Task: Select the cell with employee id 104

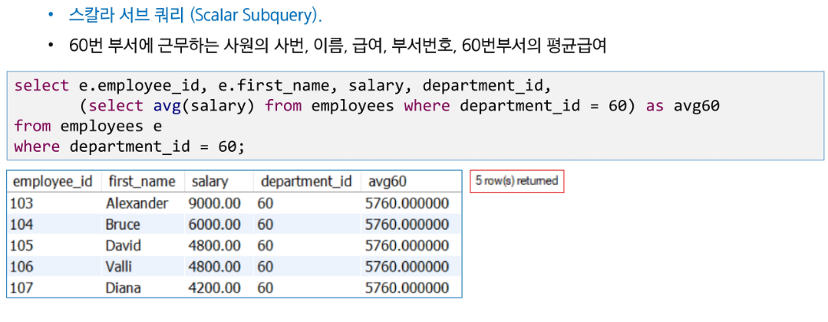Action: (x=22, y=224)
